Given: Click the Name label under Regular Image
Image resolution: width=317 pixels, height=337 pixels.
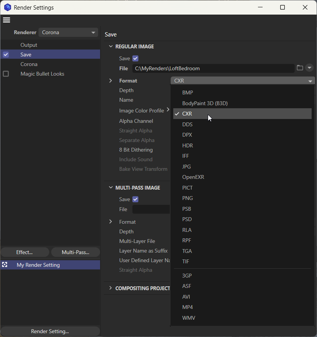Looking at the screenshot, I should tap(126, 100).
